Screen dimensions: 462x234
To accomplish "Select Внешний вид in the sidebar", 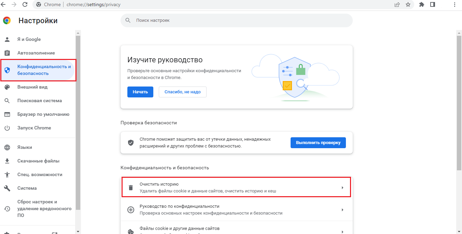I will pyautogui.click(x=32, y=87).
